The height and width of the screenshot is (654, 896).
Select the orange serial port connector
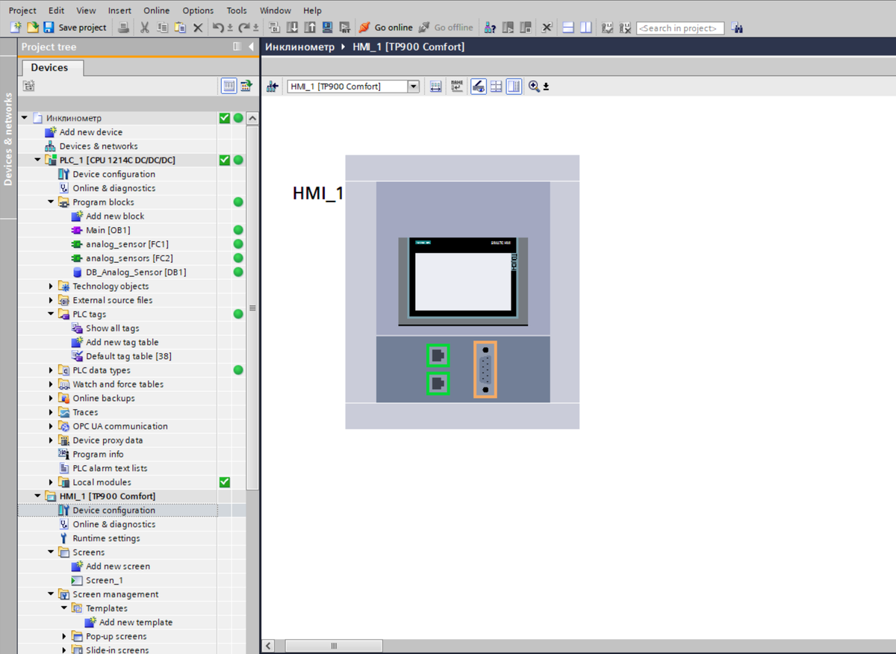tap(485, 370)
